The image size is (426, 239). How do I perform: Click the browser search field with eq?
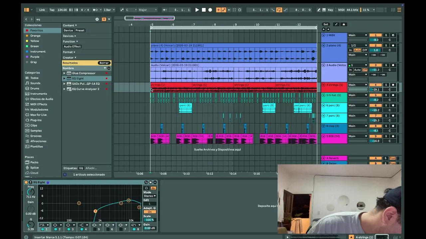coord(65,19)
